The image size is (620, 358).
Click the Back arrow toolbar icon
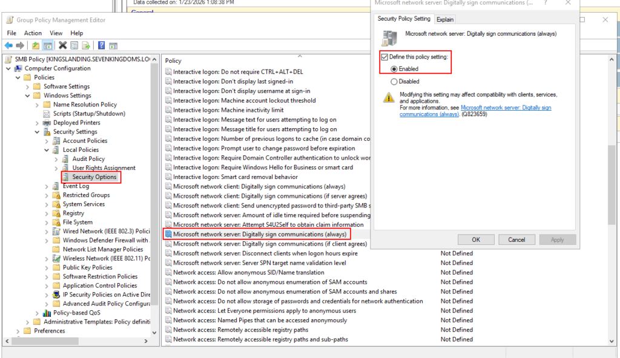(x=8, y=45)
